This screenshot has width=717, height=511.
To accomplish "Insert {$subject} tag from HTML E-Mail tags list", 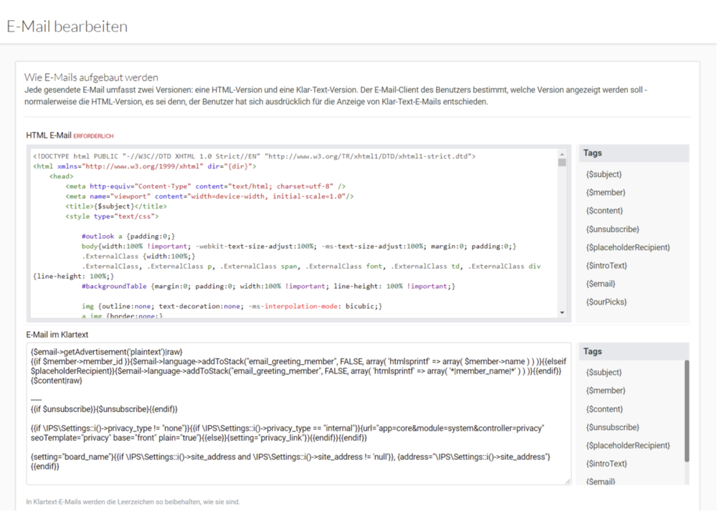I will (604, 174).
